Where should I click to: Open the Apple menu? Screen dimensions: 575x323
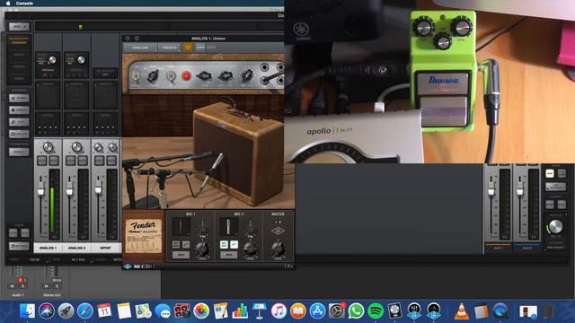pos(8,3)
